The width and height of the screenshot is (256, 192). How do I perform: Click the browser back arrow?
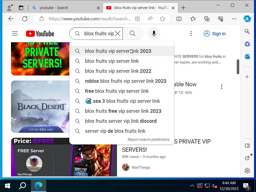tap(11, 19)
